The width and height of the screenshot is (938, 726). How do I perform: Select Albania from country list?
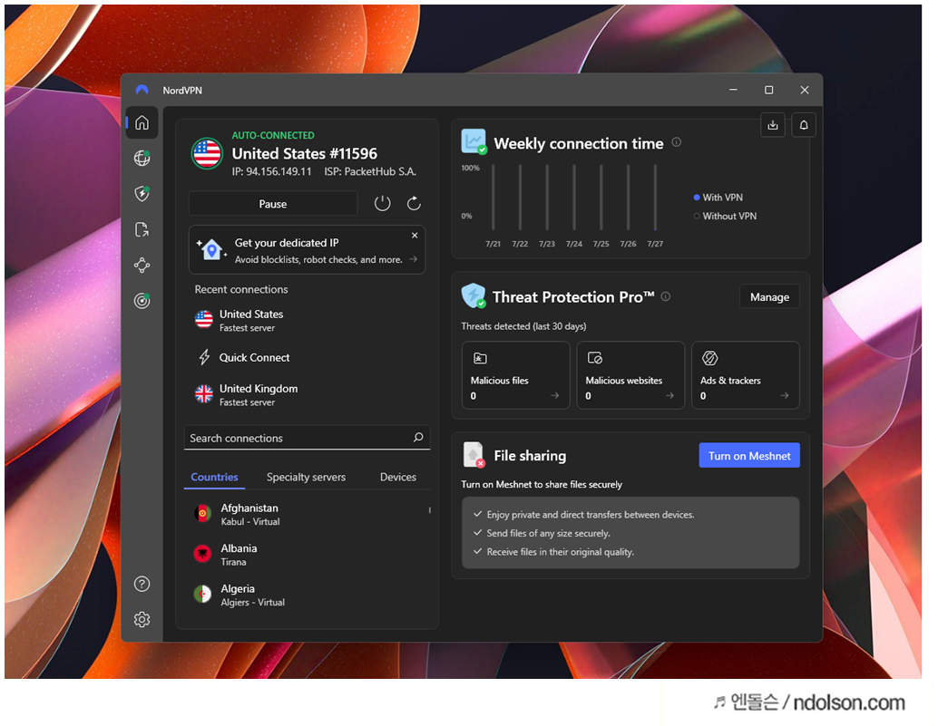[x=305, y=555]
